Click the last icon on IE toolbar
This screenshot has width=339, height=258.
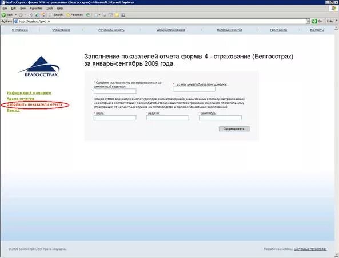point(123,15)
